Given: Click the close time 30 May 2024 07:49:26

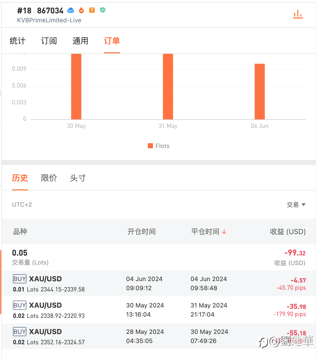Looking at the screenshot, I should click(x=209, y=336).
